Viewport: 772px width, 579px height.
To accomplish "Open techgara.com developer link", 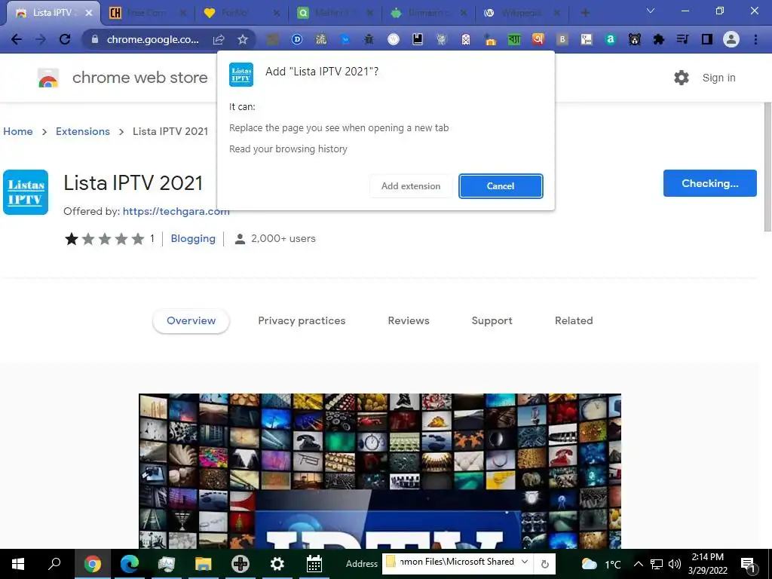I will [176, 211].
